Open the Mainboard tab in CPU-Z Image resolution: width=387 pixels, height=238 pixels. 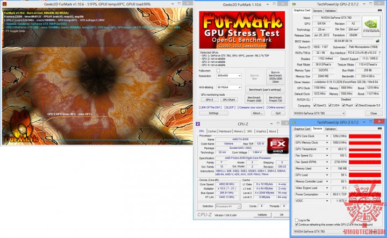pyautogui.click(x=225, y=131)
